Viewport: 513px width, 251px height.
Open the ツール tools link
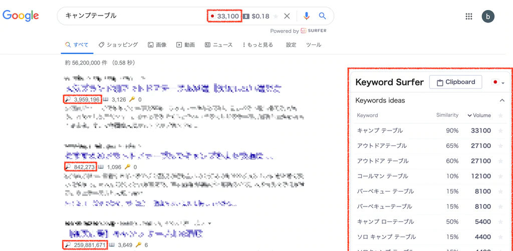tap(314, 45)
